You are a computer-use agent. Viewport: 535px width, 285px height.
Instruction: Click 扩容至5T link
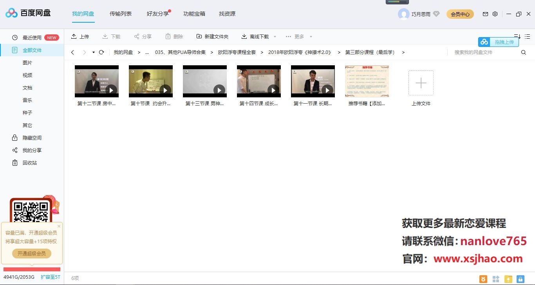click(x=51, y=277)
